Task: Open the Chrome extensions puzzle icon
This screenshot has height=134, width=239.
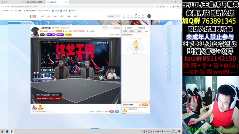Action: click(x=168, y=7)
